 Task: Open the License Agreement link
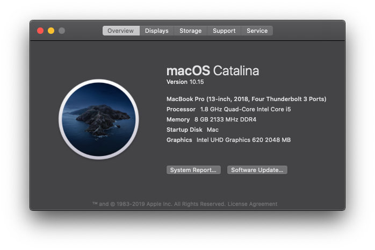(253, 204)
